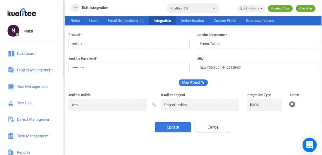Open the Dashboard link in sidebar
The width and height of the screenshot is (322, 155).
pyautogui.click(x=26, y=53)
